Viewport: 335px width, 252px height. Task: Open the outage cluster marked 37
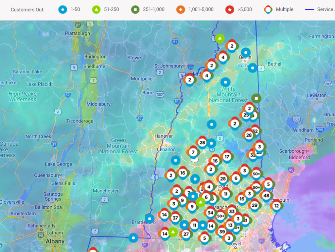(175, 218)
